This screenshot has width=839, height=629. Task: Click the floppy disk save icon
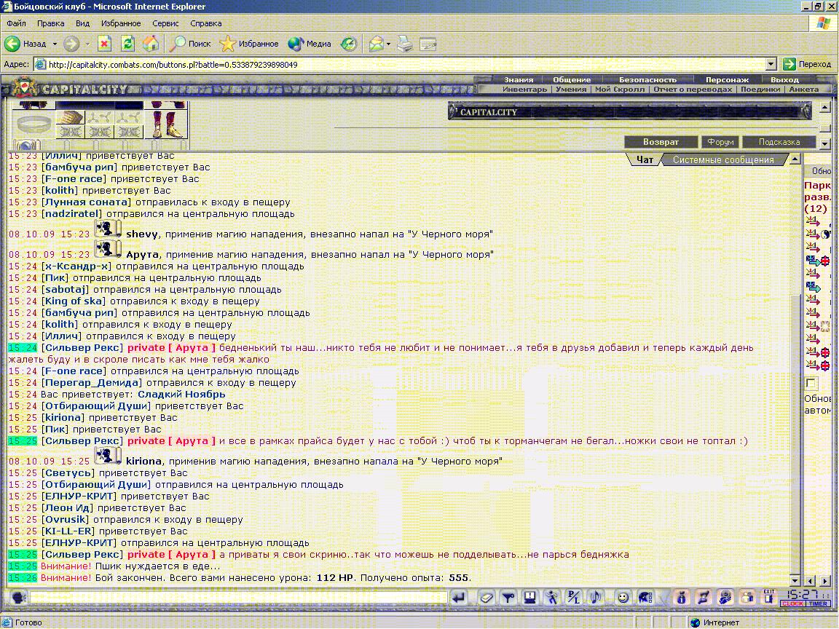tap(529, 598)
